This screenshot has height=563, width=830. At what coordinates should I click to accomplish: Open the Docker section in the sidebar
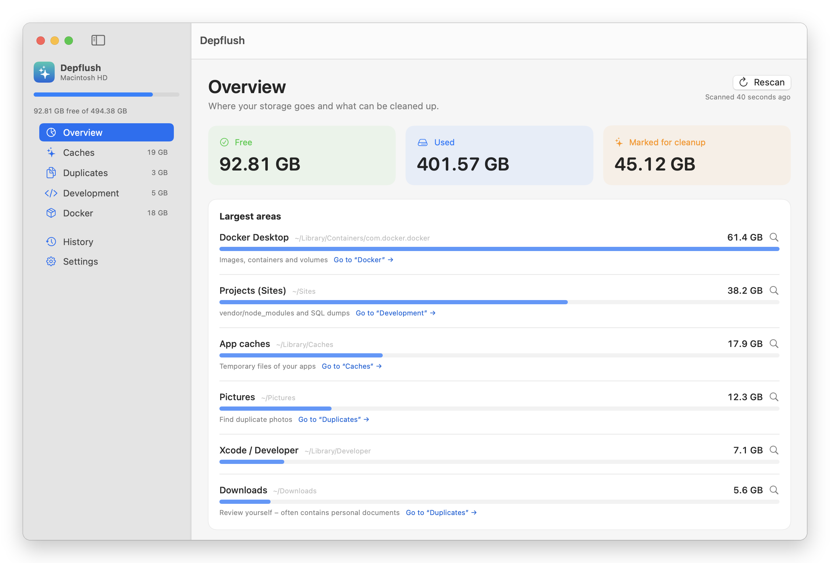pos(107,213)
